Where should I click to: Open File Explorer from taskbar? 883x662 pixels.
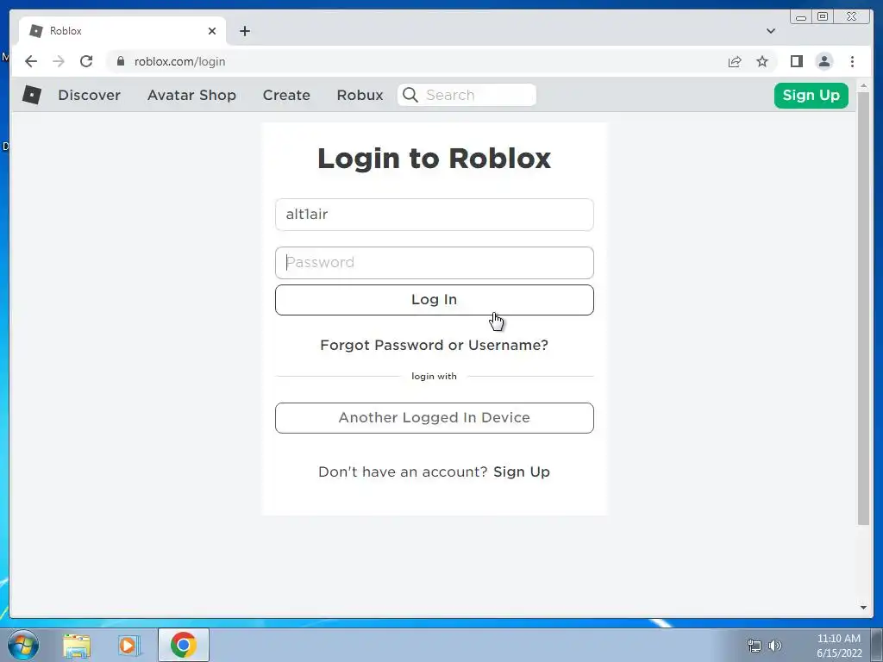(x=77, y=646)
